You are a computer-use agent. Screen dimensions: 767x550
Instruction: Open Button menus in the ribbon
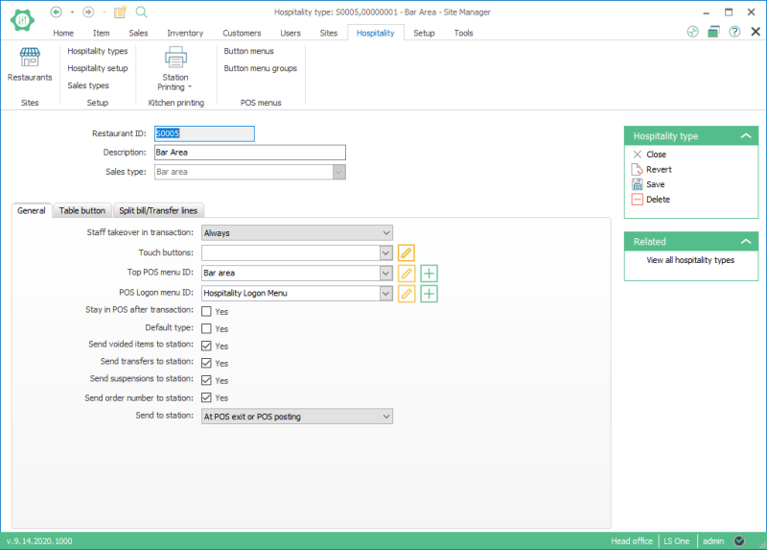click(x=248, y=51)
